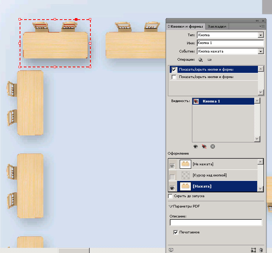The width and height of the screenshot is (272, 253).
Task: Click the visibility list's up scroll arrow
Action: click(x=257, y=101)
